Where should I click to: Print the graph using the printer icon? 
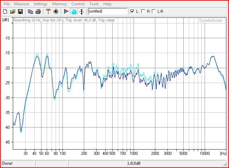(38, 12)
